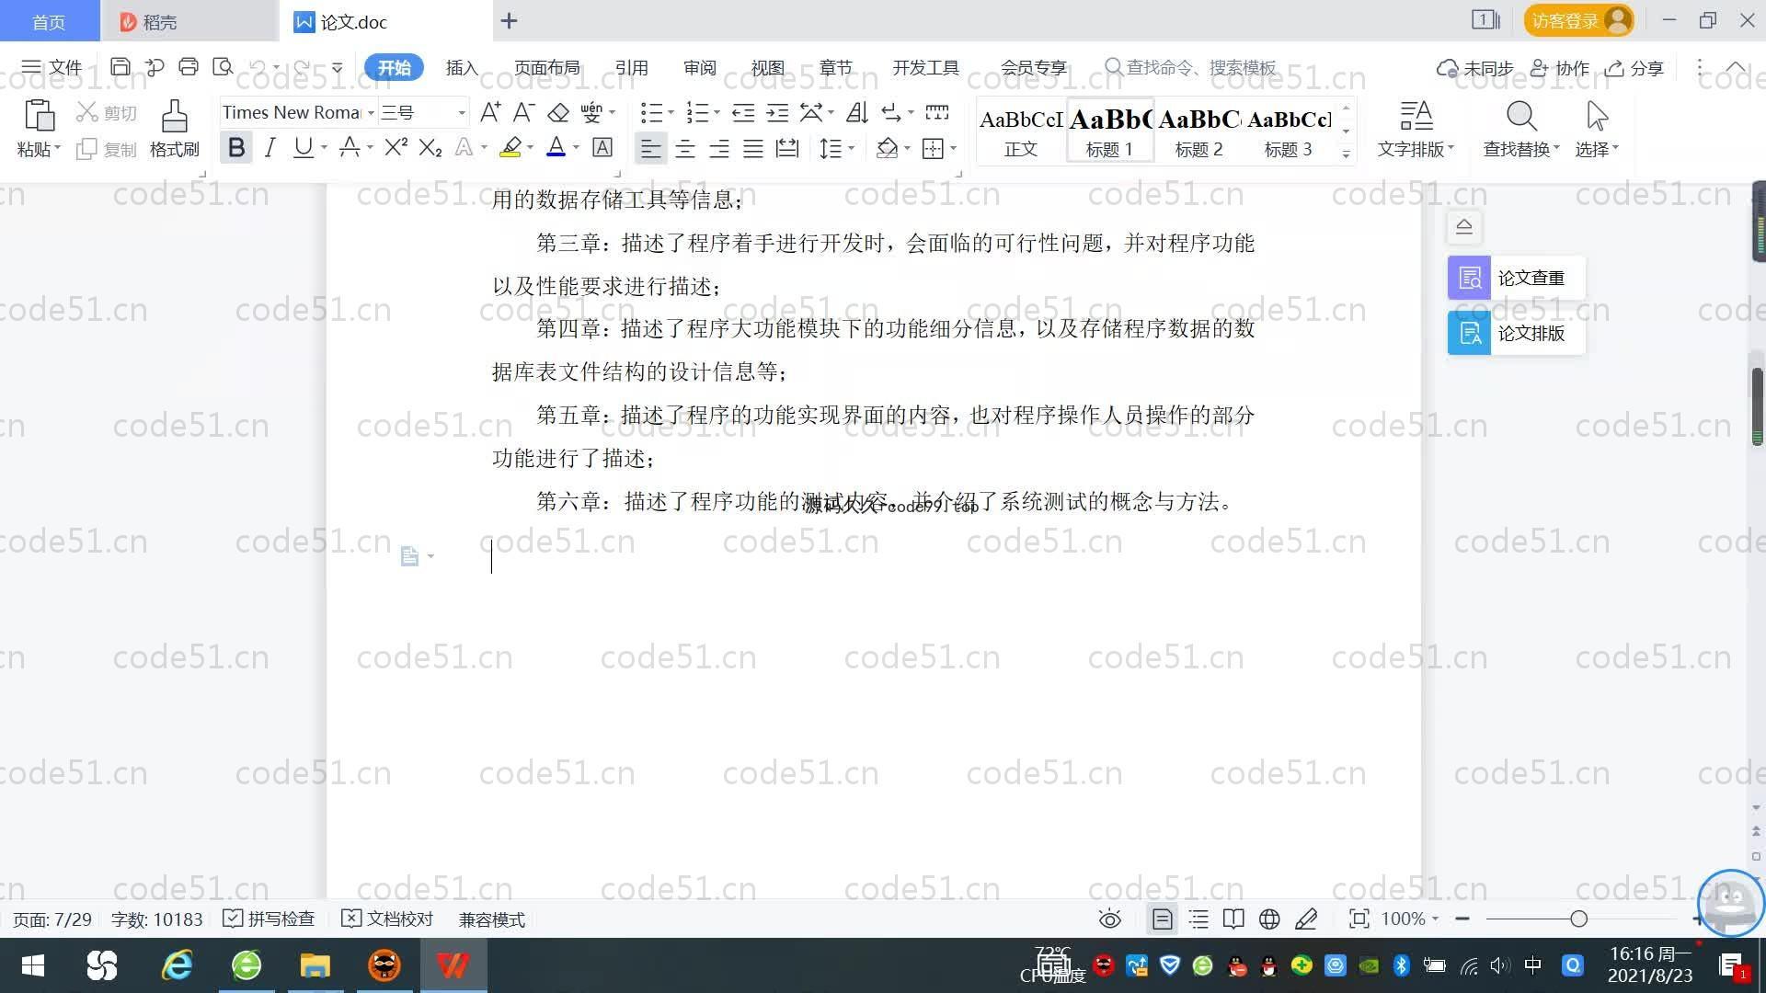Switch to the 审阅 tab

coord(700,67)
